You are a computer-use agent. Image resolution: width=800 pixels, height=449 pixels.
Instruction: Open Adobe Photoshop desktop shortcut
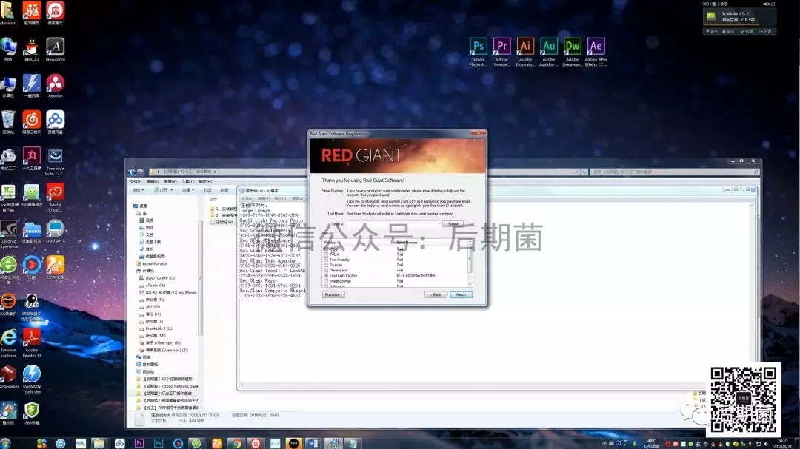(478, 52)
